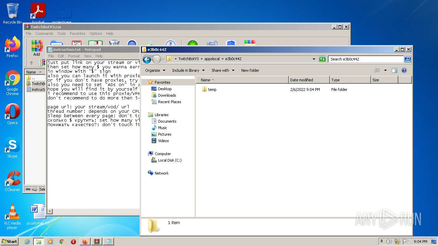Image resolution: width=438 pixels, height=246 pixels.
Task: Expand the arrow after TwitchBotV3 breadcrumb
Action: 201,59
